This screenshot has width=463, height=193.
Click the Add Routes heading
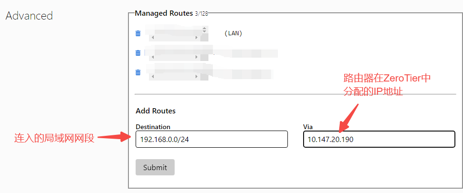156,111
